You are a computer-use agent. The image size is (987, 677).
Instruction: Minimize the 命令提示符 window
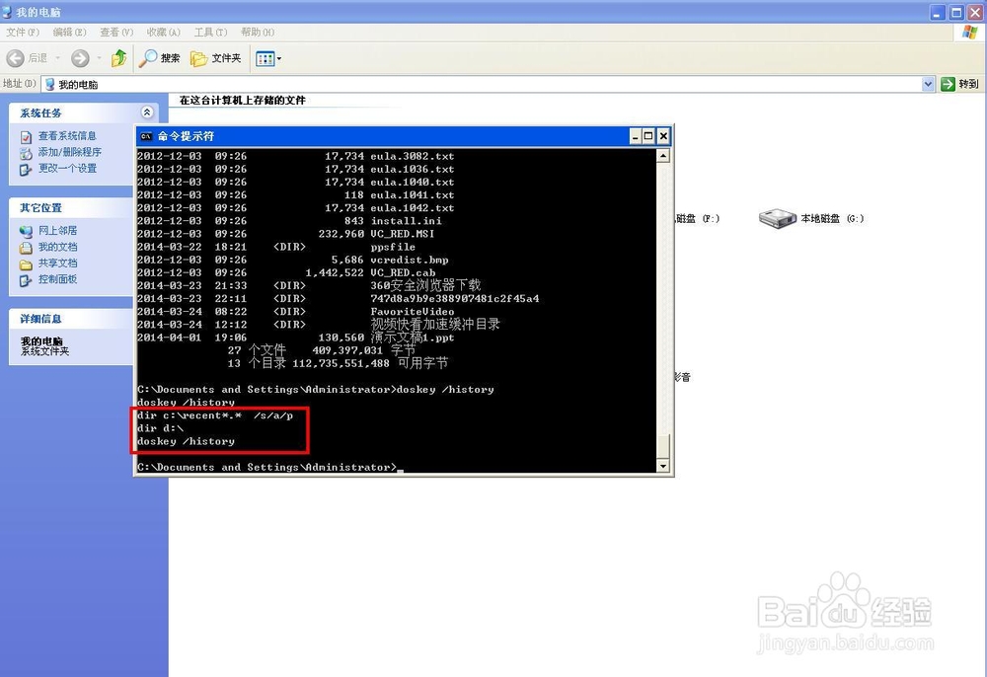tap(635, 136)
